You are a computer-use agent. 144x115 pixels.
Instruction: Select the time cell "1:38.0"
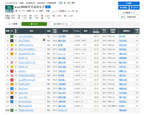[77, 106]
